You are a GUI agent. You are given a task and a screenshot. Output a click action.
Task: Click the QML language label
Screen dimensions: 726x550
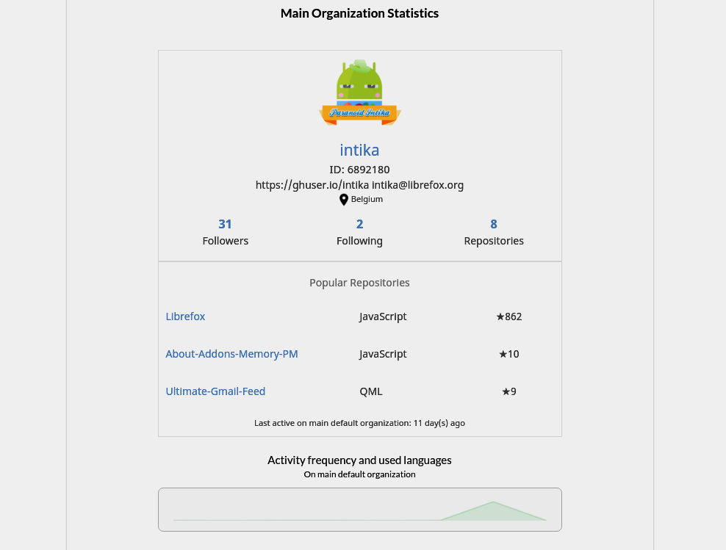tap(371, 391)
